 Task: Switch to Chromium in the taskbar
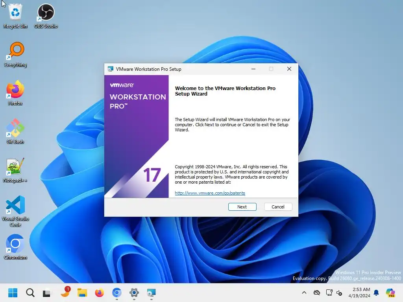point(116,293)
